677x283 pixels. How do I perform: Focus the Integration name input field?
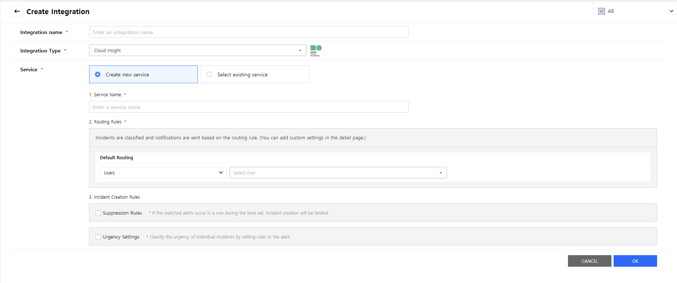[x=248, y=32]
